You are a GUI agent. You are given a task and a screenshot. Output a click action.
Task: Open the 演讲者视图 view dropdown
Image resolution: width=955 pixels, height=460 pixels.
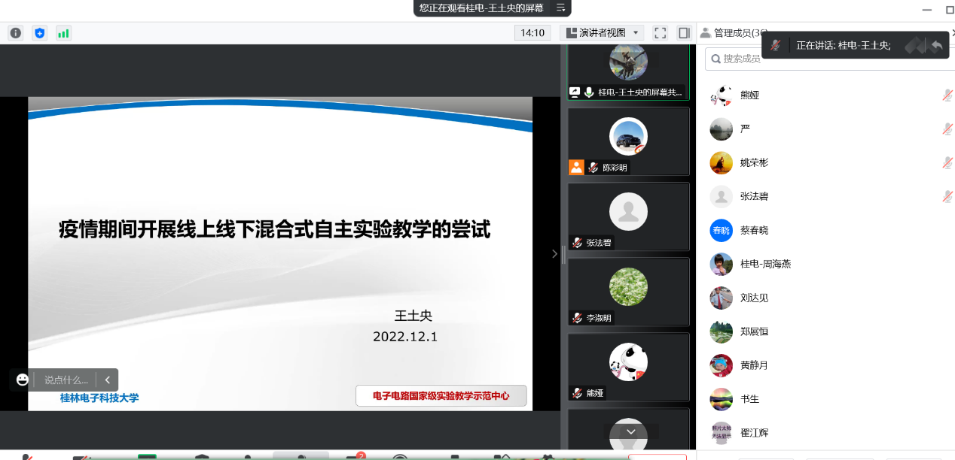(x=604, y=33)
